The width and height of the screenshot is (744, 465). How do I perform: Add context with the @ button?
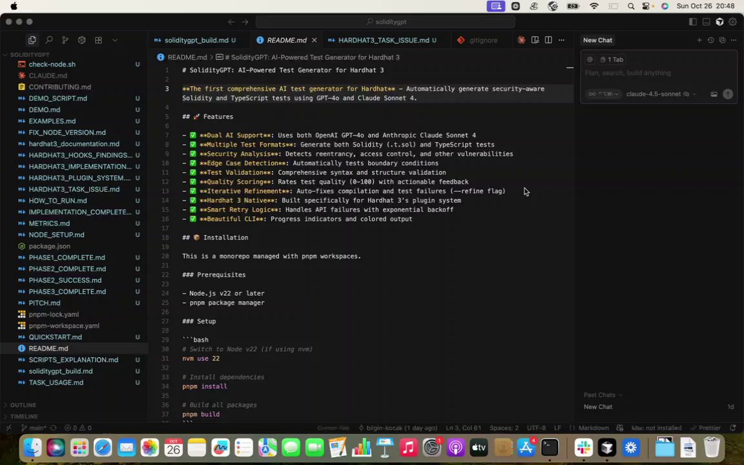click(590, 60)
